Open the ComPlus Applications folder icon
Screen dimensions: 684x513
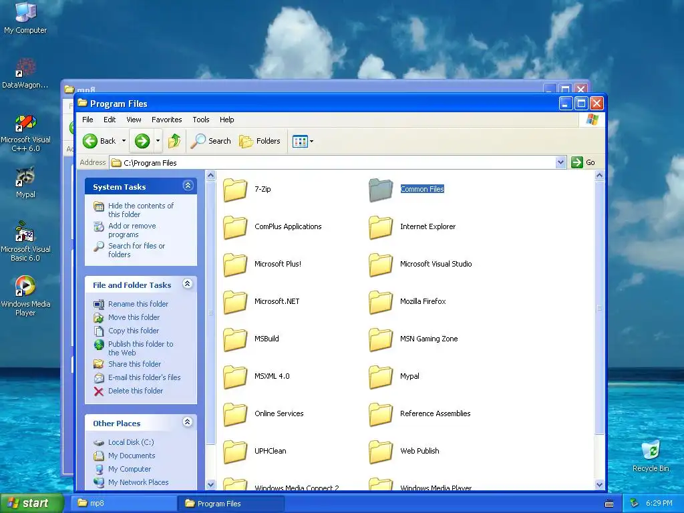tap(235, 227)
